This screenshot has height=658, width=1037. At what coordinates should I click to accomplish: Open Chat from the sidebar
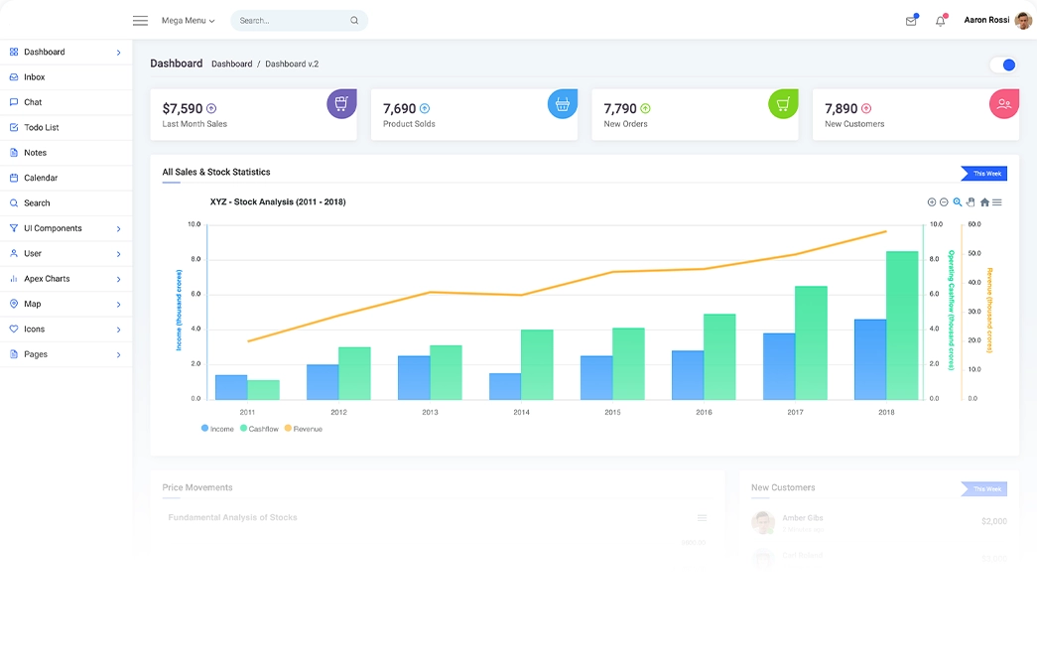(x=66, y=102)
